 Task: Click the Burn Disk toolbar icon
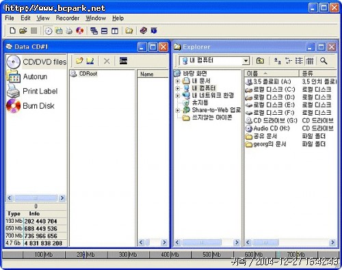pos(79,31)
